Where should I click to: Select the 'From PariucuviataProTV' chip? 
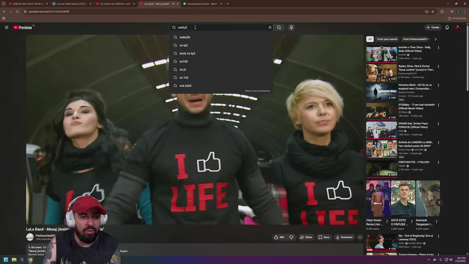416,39
